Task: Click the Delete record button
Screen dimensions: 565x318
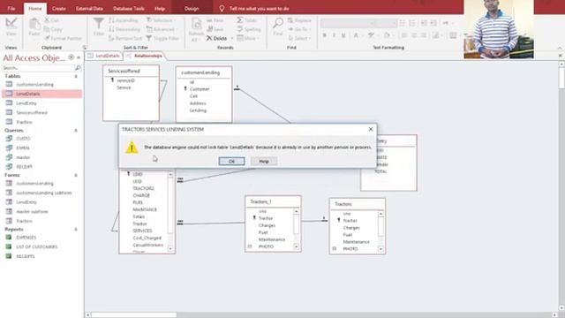Action: tap(217, 38)
